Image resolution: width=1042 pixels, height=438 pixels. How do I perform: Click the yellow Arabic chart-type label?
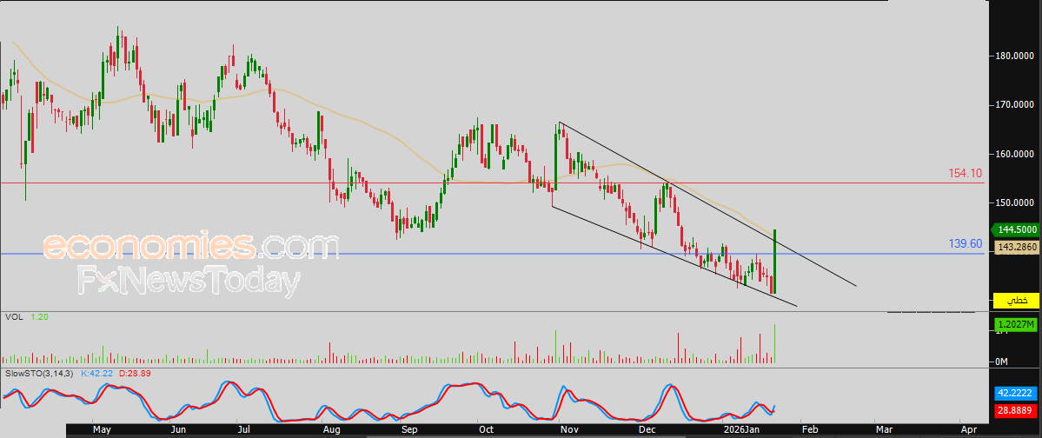click(x=1015, y=301)
